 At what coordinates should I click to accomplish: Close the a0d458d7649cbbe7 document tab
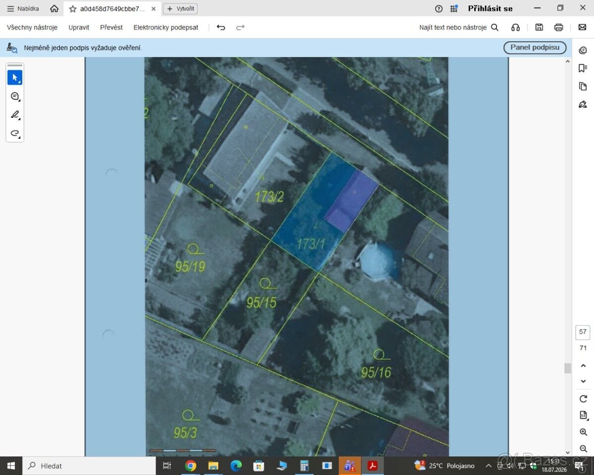(x=153, y=9)
